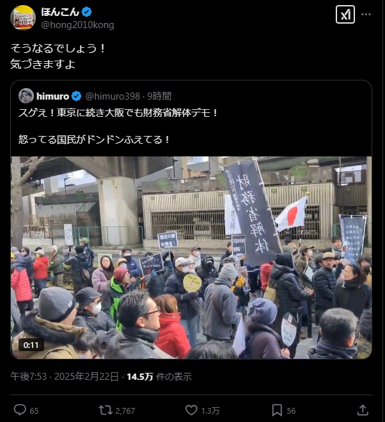The height and width of the screenshot is (422, 385).
Task: Open the Grok explain icon
Action: 345,15
